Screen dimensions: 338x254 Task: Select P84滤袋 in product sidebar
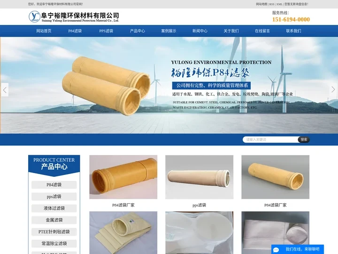tap(54, 185)
